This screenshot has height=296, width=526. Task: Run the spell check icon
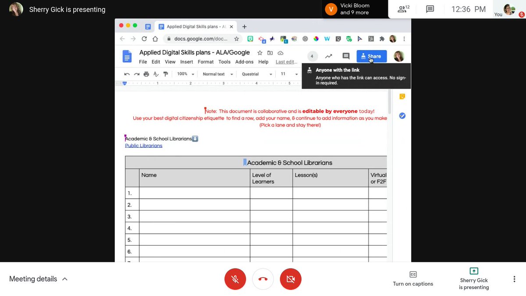[x=156, y=74]
